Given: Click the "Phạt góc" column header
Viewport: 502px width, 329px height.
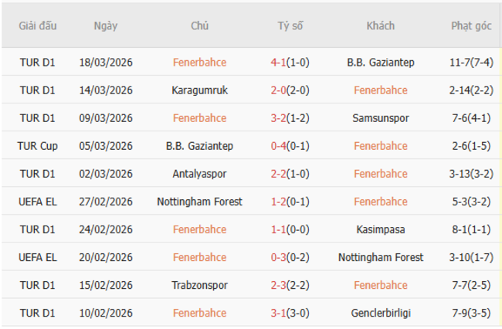Looking at the screenshot, I should coord(471,25).
